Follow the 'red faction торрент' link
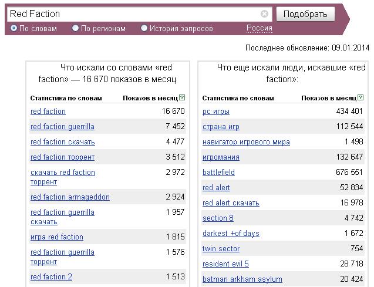Image resolution: width=374 pixels, height=287 pixels. pos(62,157)
